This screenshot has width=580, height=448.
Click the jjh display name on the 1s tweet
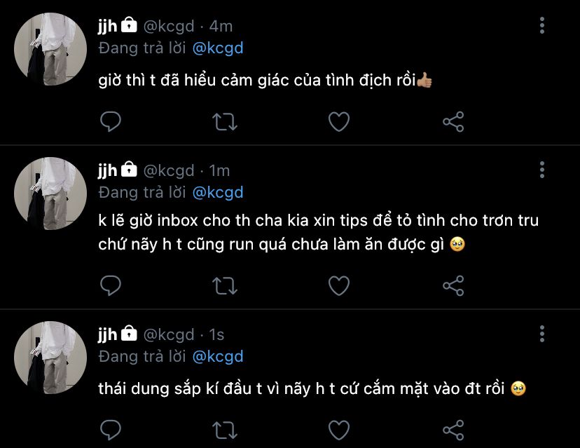pos(107,334)
